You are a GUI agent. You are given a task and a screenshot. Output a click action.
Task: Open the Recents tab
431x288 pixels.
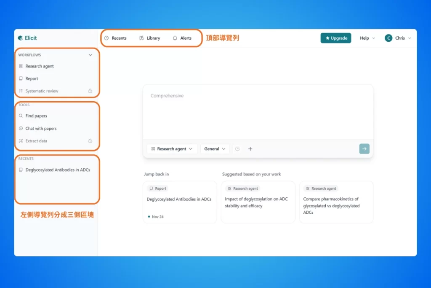115,38
